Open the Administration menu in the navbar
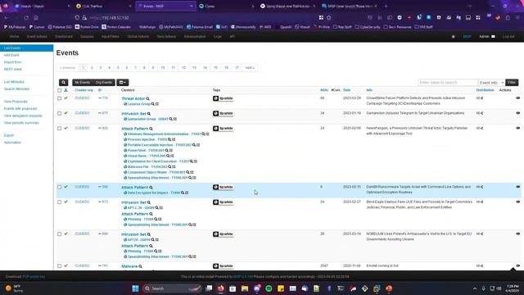The height and width of the screenshot is (295, 524). tap(195, 36)
